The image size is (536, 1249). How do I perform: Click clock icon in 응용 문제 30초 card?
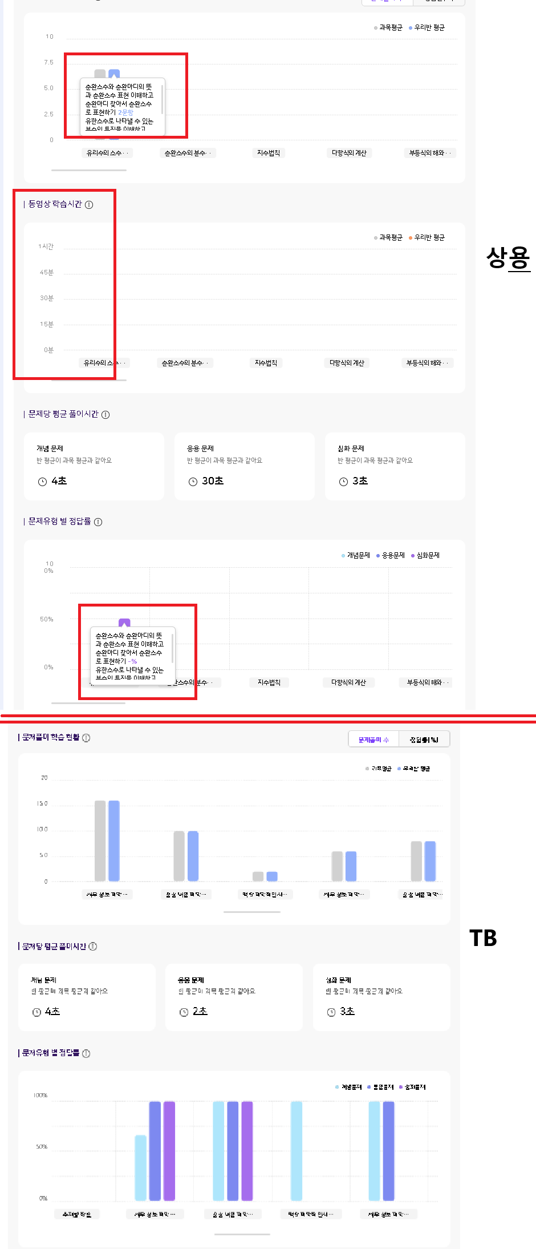[193, 482]
